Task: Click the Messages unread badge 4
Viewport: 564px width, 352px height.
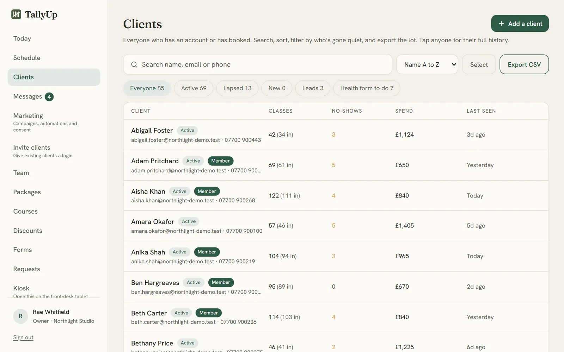Action: (x=49, y=96)
